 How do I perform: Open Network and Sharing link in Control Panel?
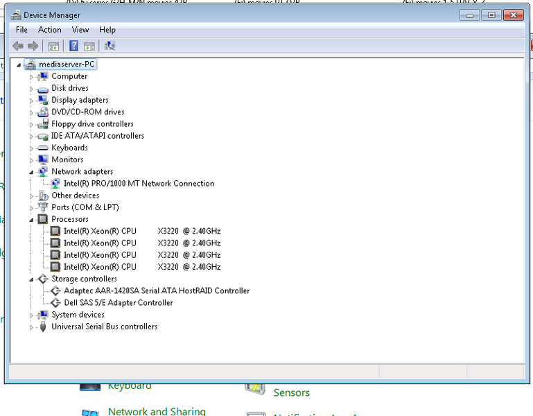(x=157, y=411)
